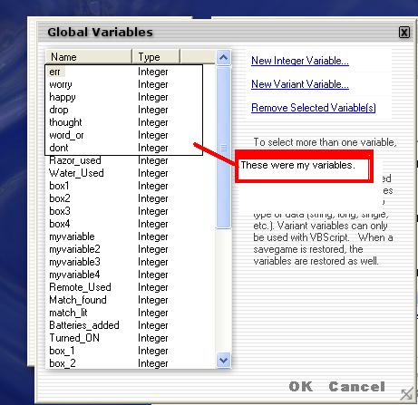The image size is (418, 405).
Task: Select the Razor_used variable row
Action: (x=130, y=160)
